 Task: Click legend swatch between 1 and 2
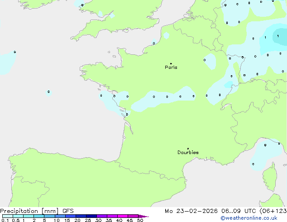[29, 217]
